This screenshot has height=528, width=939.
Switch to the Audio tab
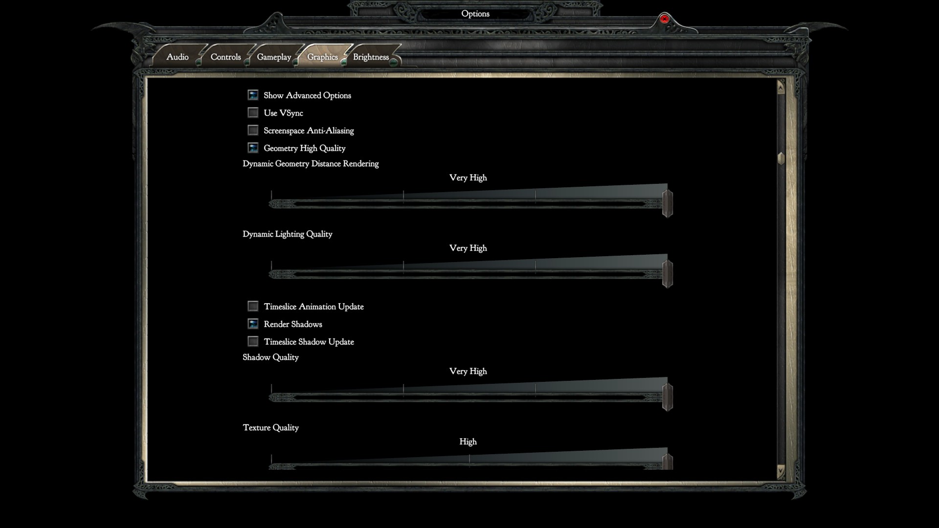pyautogui.click(x=177, y=57)
